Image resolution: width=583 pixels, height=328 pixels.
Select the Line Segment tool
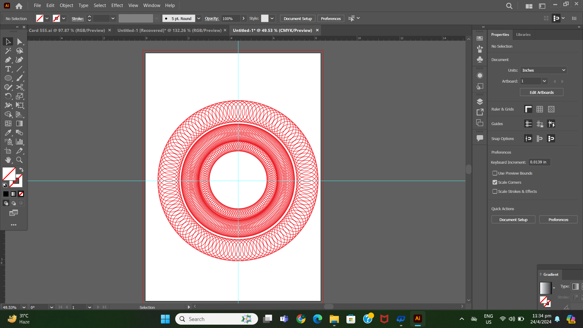pos(19,69)
